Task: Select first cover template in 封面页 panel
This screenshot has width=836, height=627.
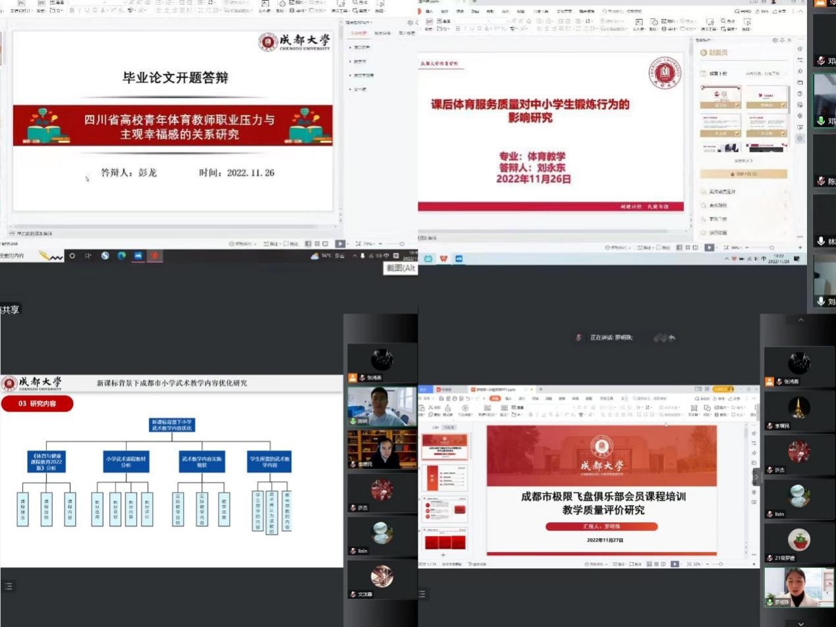Action: pyautogui.click(x=720, y=97)
